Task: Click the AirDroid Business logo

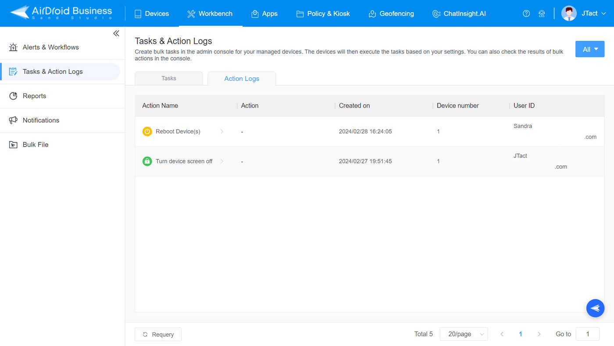Action: click(x=61, y=13)
